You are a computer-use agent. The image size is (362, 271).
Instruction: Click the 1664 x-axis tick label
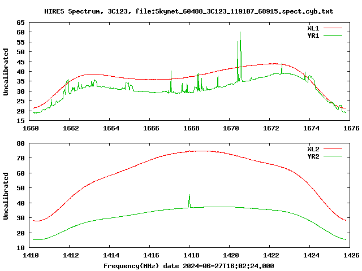coord(111,128)
